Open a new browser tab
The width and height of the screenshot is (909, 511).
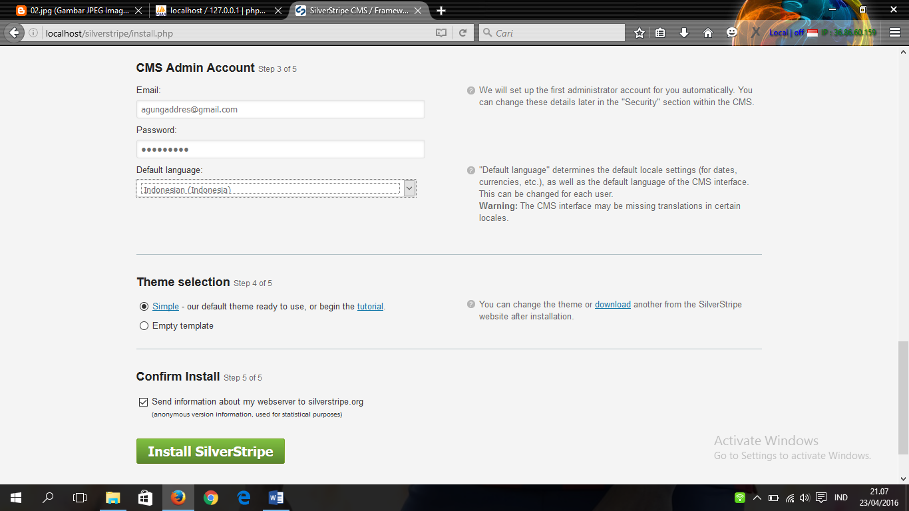[441, 11]
